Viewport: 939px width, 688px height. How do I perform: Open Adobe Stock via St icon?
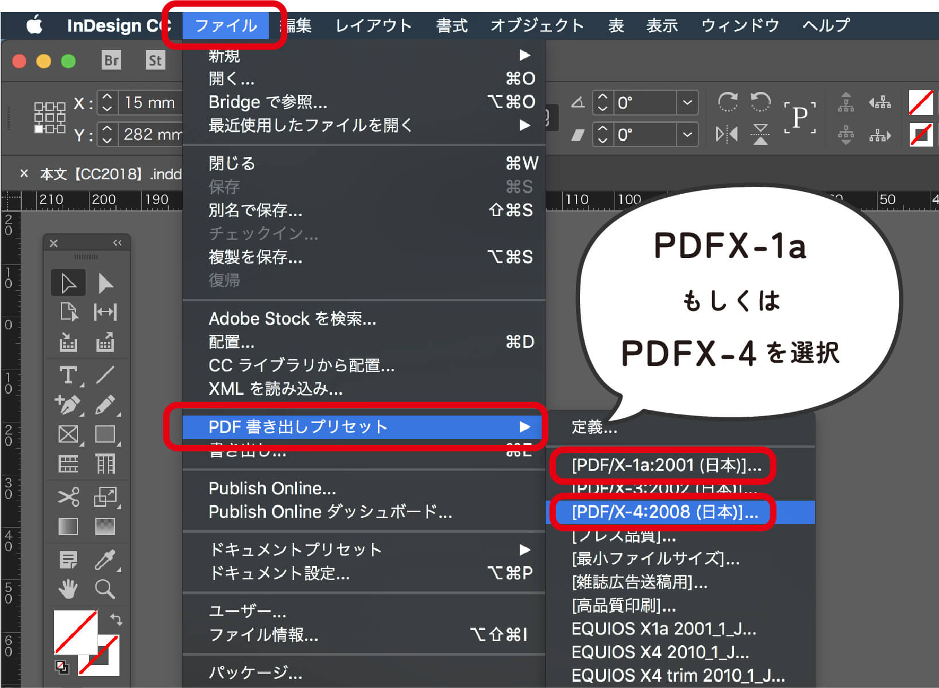coord(155,60)
